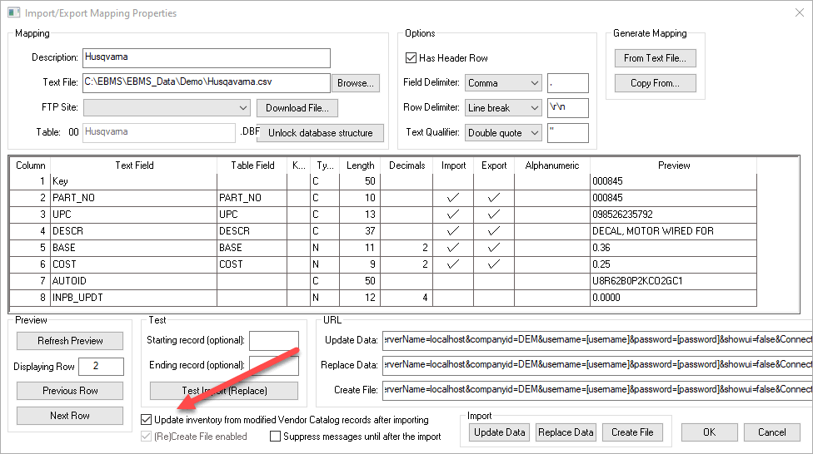Screen dimensions: 813x454
Task: Click the Field Delimiter character box
Action: coord(568,83)
